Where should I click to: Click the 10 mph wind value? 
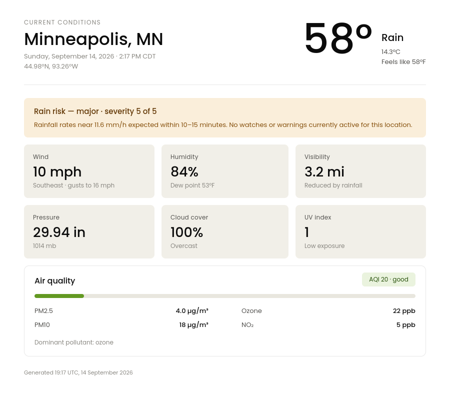point(57,171)
